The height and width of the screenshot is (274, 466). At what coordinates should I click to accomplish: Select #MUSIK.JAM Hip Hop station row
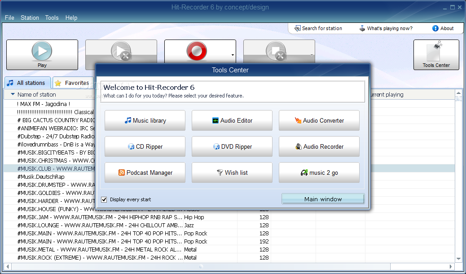(229, 217)
